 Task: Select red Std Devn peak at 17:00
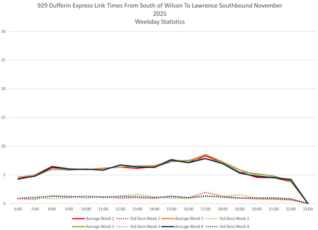point(206,192)
